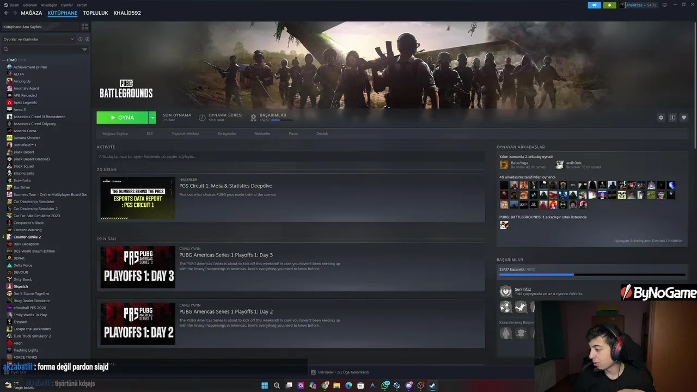
Task: Open the Oyunlar menu
Action: tap(66, 5)
